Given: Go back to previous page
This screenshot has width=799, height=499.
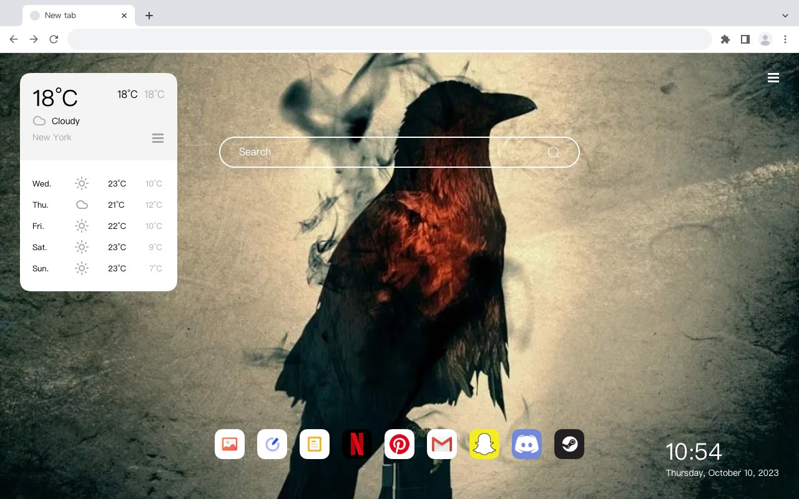Looking at the screenshot, I should click(14, 39).
